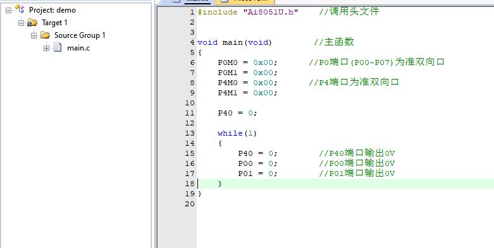This screenshot has height=248, width=494.
Task: Click the comment '//P01端口输出0V'
Action: 357,174
